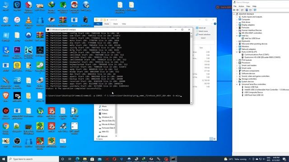
Task: Open Windows (C:) drive in navigation pane
Action: point(106,117)
